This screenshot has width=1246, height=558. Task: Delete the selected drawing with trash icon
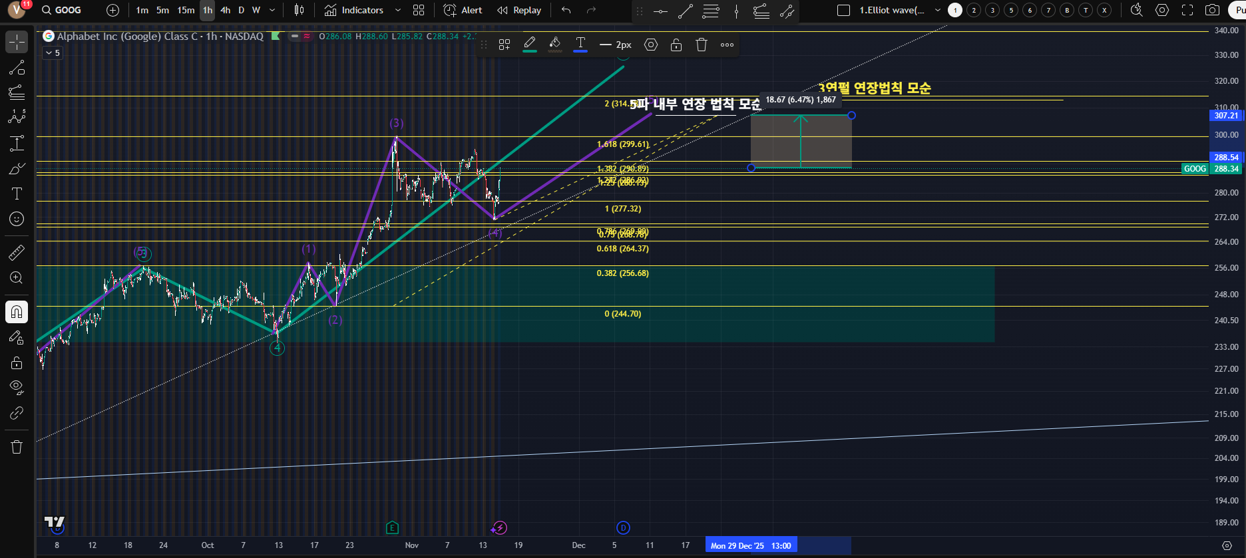702,45
